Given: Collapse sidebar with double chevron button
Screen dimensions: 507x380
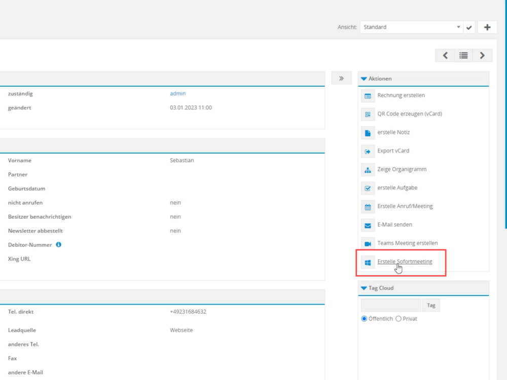Looking at the screenshot, I should click(341, 79).
